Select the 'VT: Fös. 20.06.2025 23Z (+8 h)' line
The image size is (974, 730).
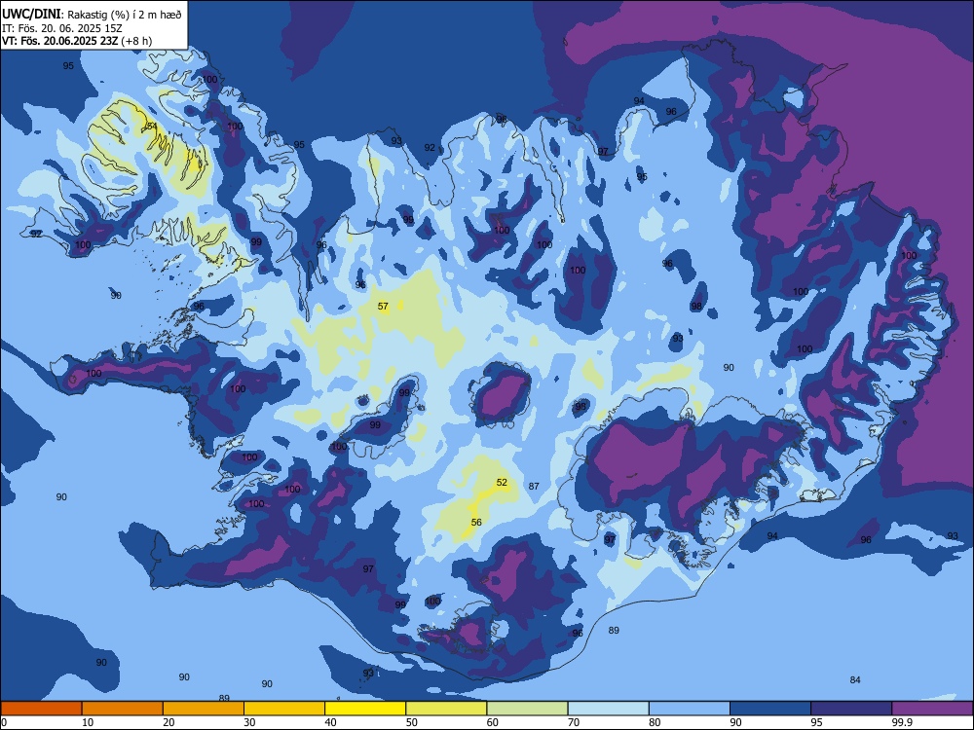pyautogui.click(x=77, y=41)
